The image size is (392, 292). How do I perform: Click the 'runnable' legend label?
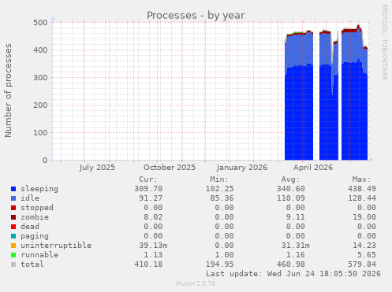39,255
